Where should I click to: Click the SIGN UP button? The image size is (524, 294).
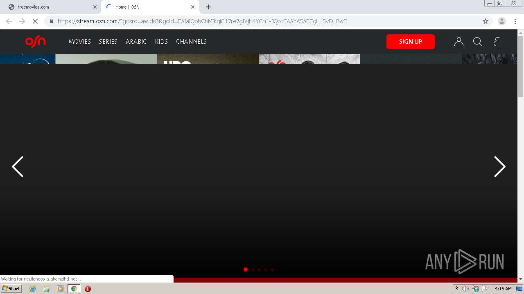click(x=411, y=42)
